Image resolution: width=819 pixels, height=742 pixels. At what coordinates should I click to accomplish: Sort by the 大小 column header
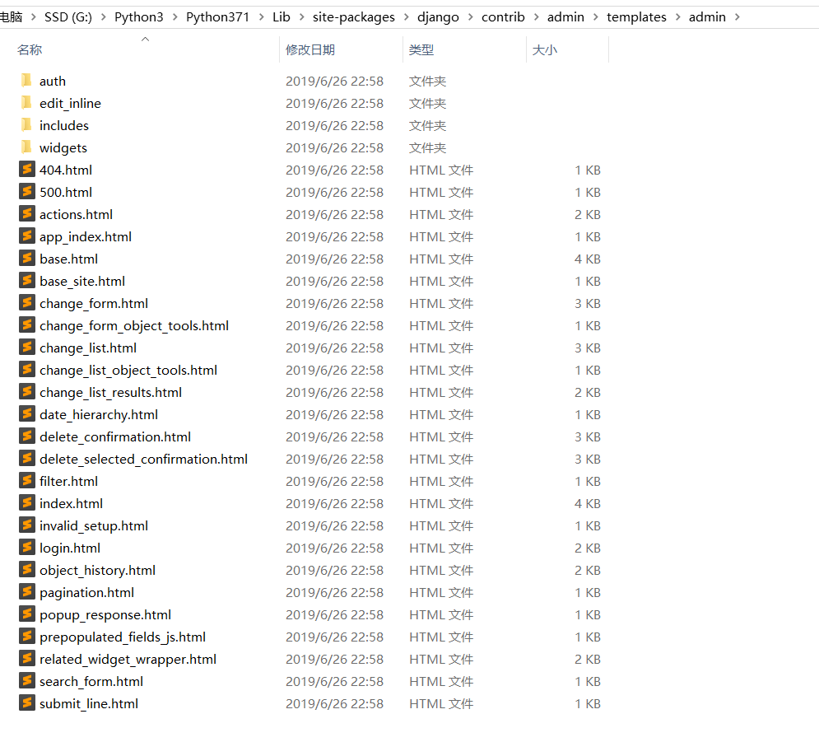coord(544,49)
